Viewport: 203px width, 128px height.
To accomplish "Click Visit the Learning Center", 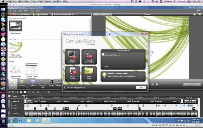I will coord(123,77).
